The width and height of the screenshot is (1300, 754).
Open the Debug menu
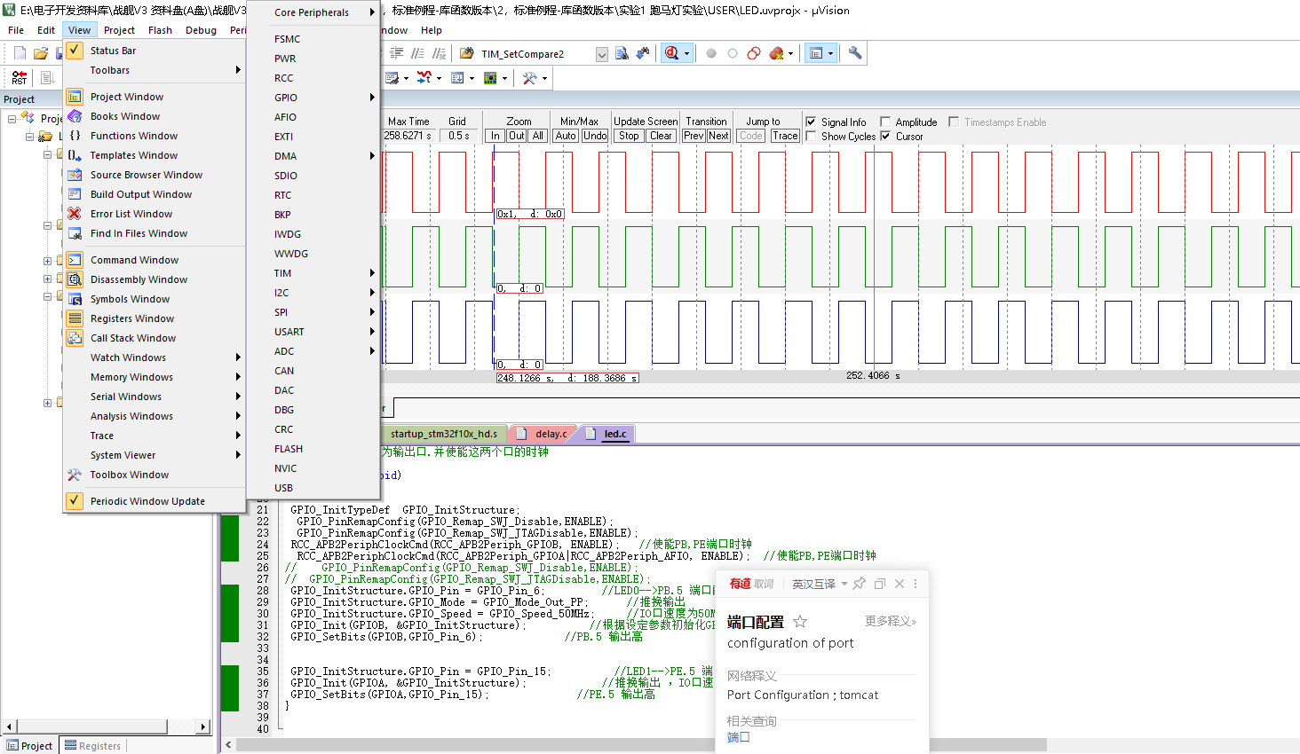[x=201, y=29]
